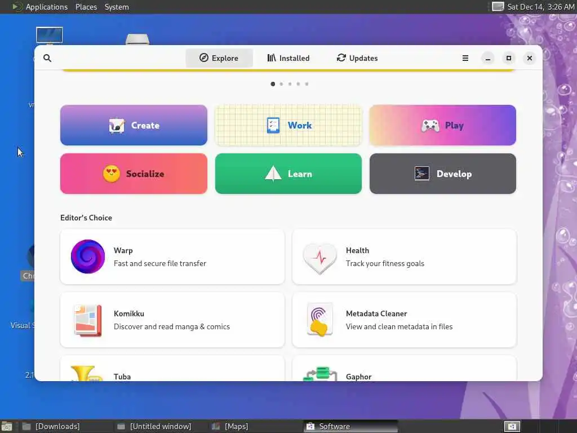The width and height of the screenshot is (577, 433).
Task: Select the "Fast and secure file transfer" description
Action: point(159,264)
